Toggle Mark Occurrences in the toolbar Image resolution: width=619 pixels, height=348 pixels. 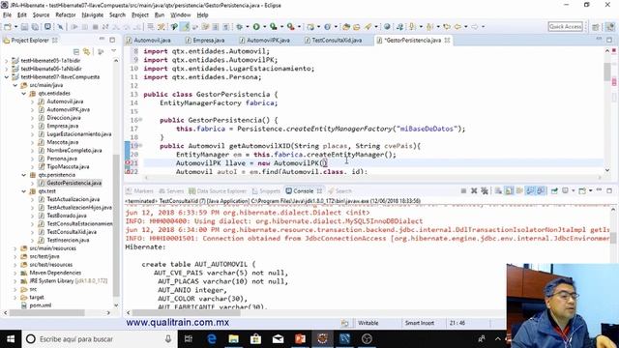pos(185,27)
